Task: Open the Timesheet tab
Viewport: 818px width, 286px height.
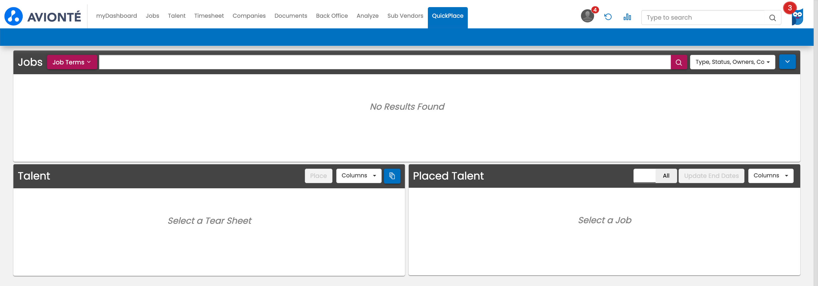Action: click(x=209, y=16)
